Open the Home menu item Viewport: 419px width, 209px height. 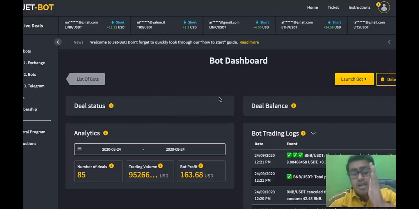point(313,7)
